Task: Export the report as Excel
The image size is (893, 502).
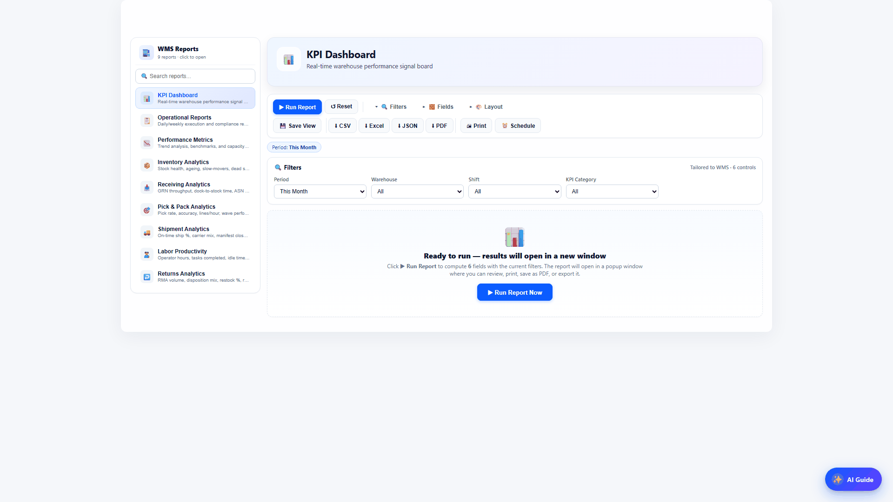Action: click(x=374, y=126)
